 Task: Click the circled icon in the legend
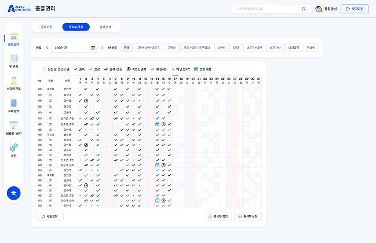pyautogui.click(x=129, y=69)
